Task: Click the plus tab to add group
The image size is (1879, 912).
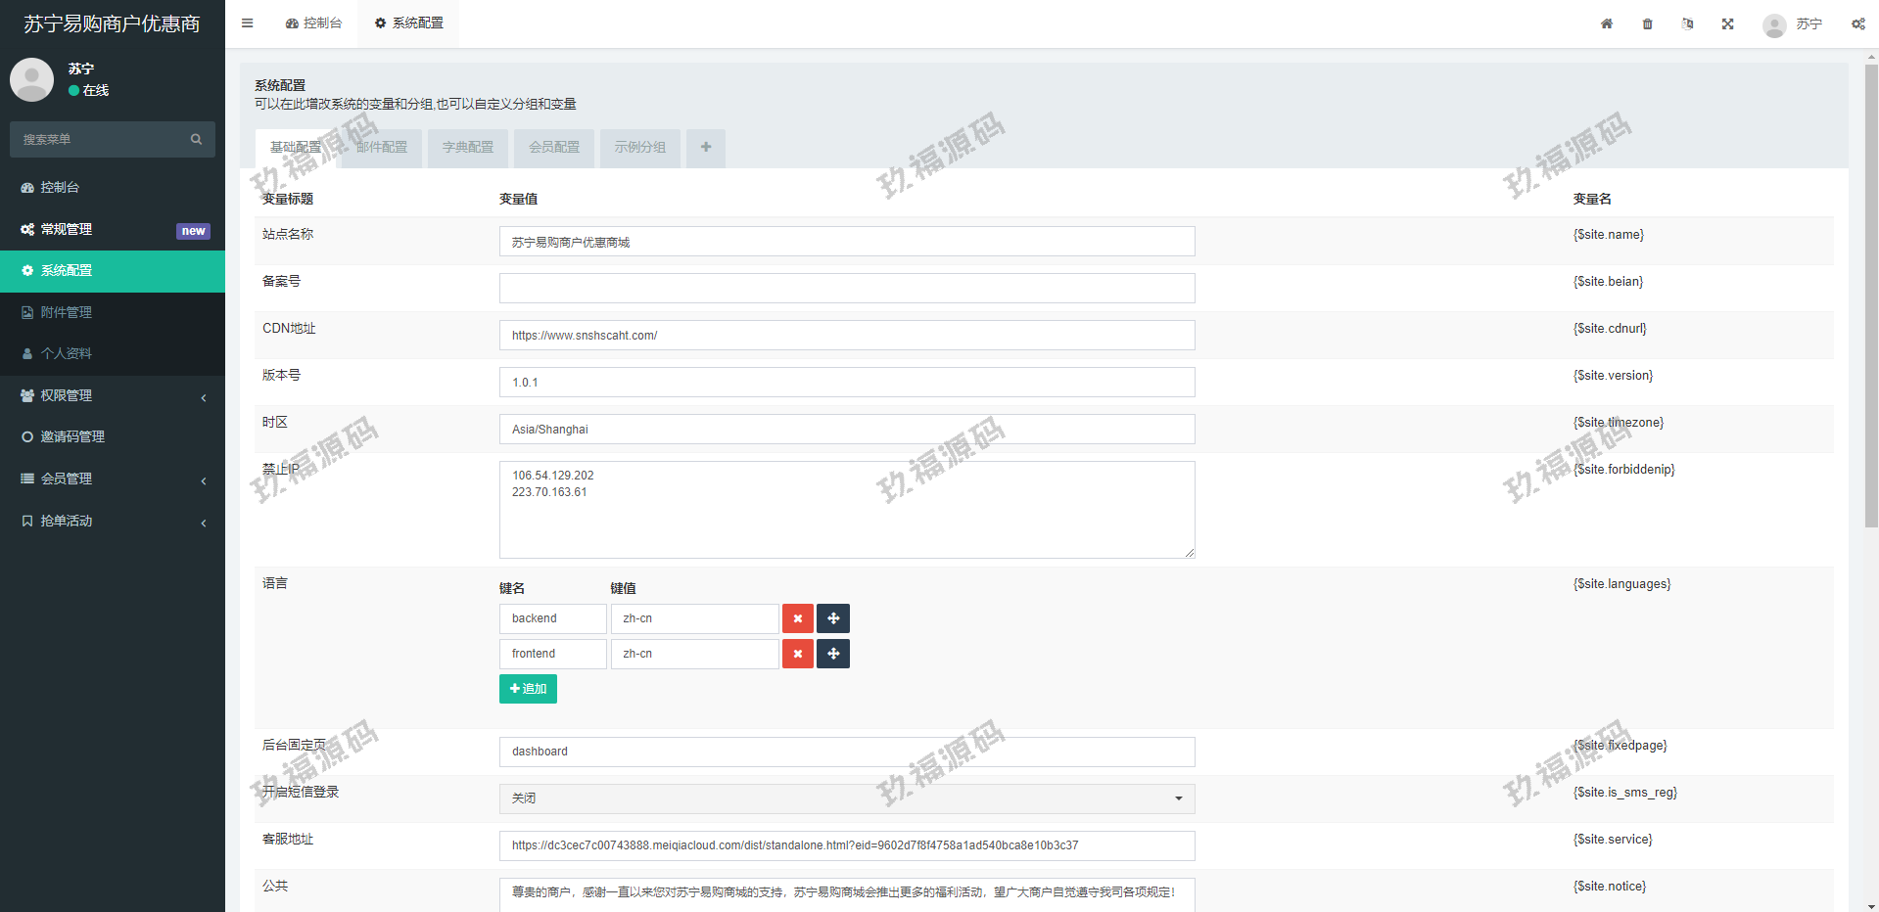Action: (706, 148)
